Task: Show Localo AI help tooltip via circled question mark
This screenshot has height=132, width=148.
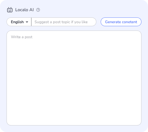Action: 38,10
